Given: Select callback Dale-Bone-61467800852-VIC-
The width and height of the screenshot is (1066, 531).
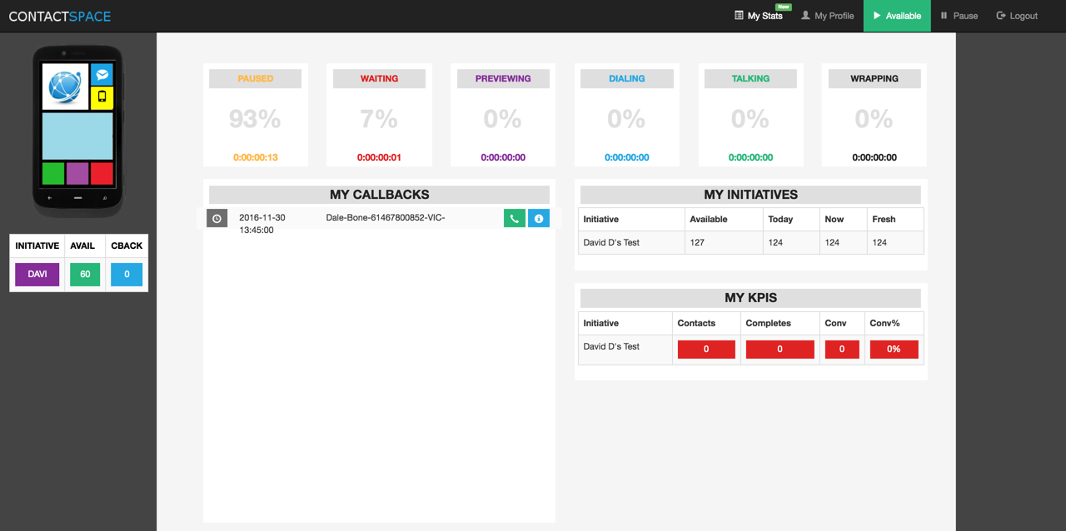Looking at the screenshot, I should point(386,217).
